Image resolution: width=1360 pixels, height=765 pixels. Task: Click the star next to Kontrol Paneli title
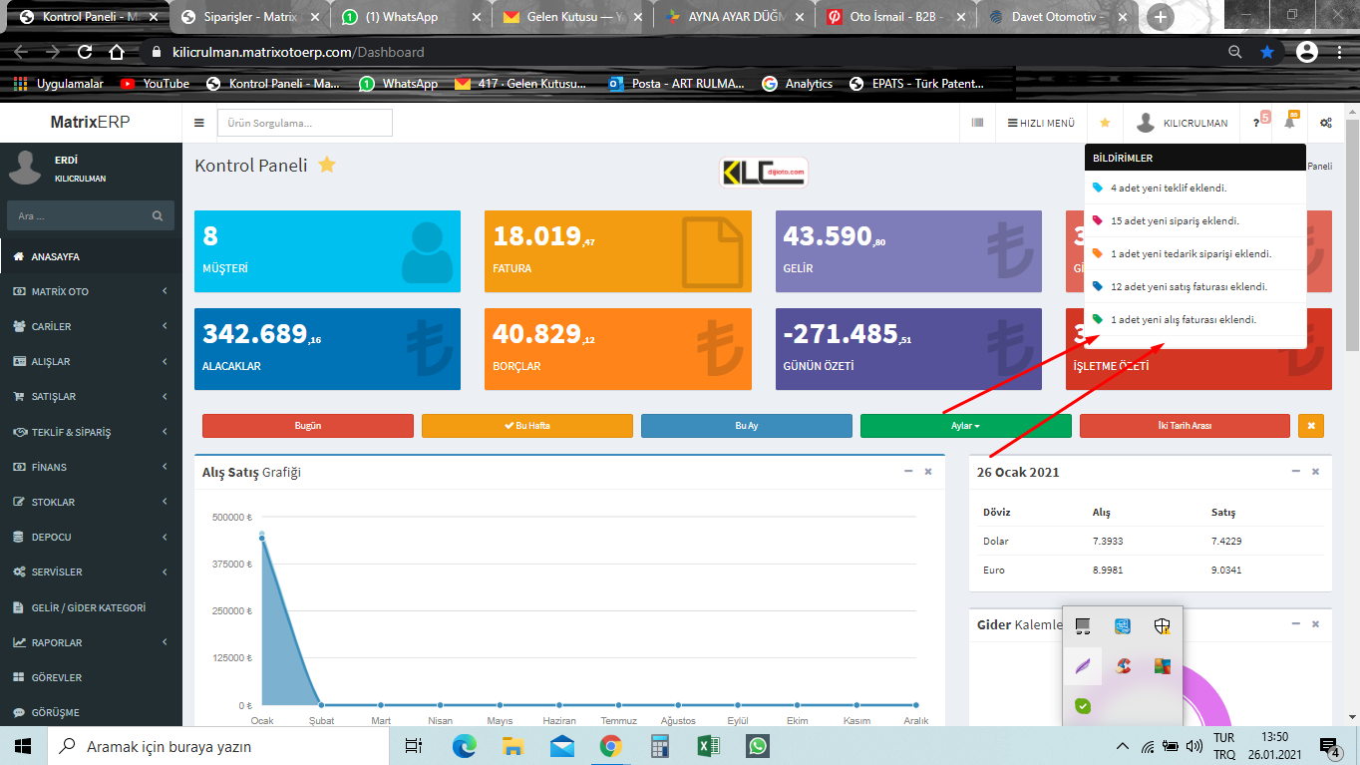coord(327,166)
